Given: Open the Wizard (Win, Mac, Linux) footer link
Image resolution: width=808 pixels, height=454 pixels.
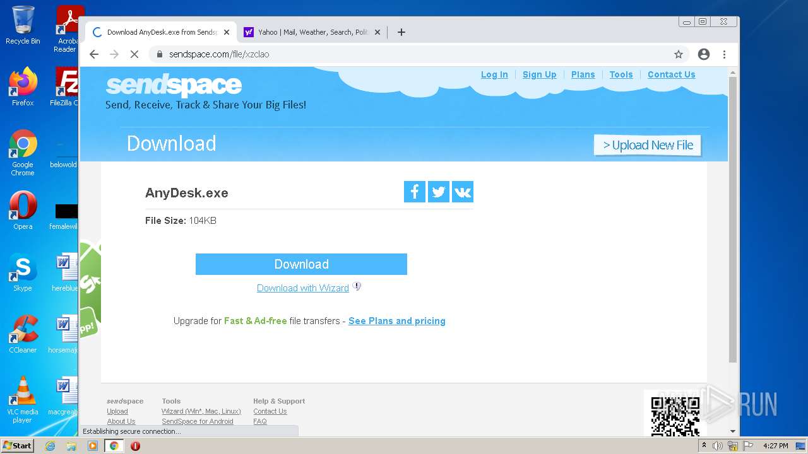Looking at the screenshot, I should tap(201, 411).
